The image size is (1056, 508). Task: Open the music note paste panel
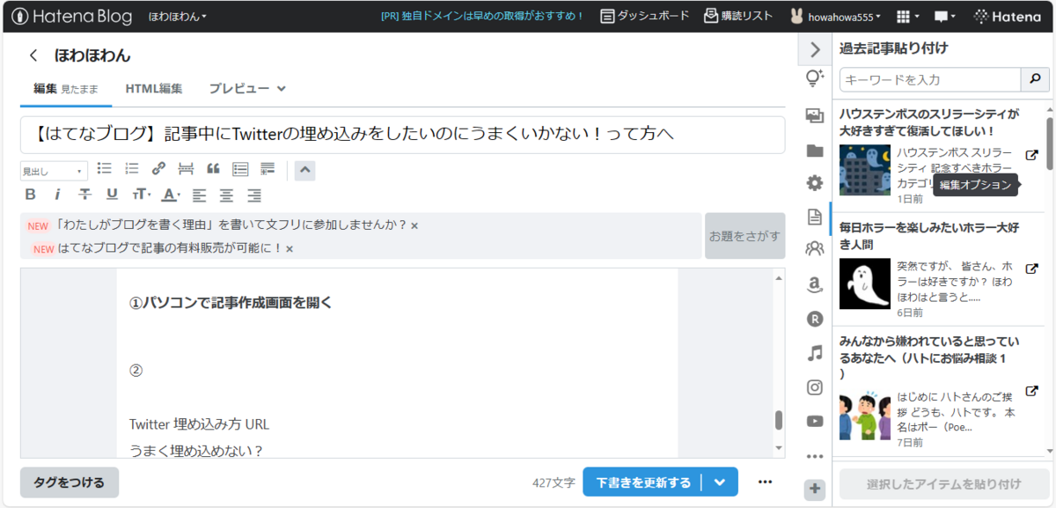tap(815, 353)
